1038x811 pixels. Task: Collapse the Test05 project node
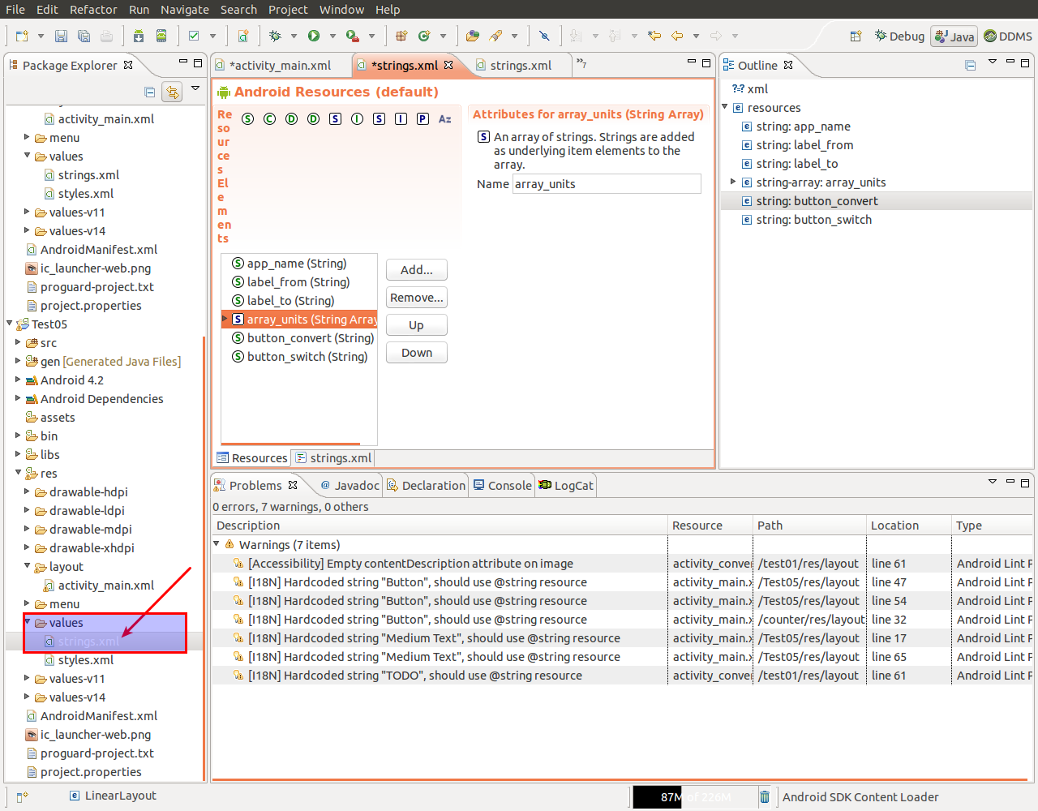click(10, 324)
